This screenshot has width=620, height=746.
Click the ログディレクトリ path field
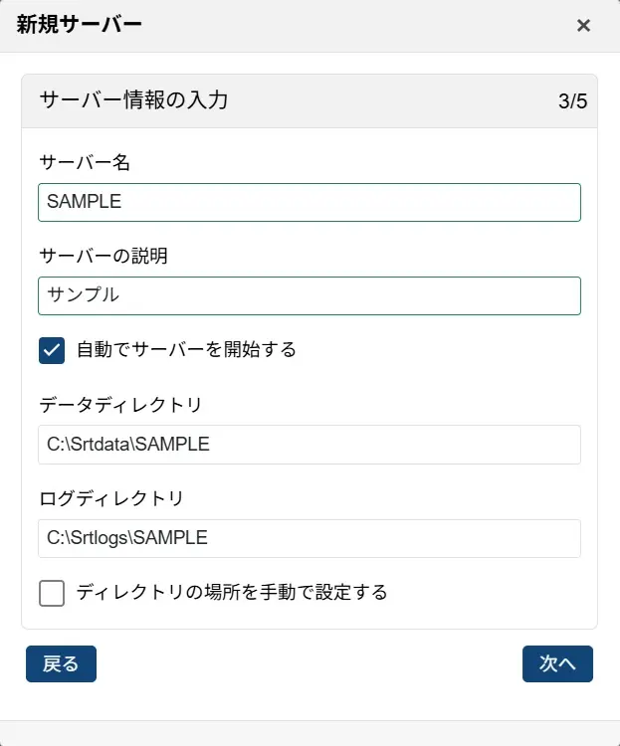(x=309, y=538)
